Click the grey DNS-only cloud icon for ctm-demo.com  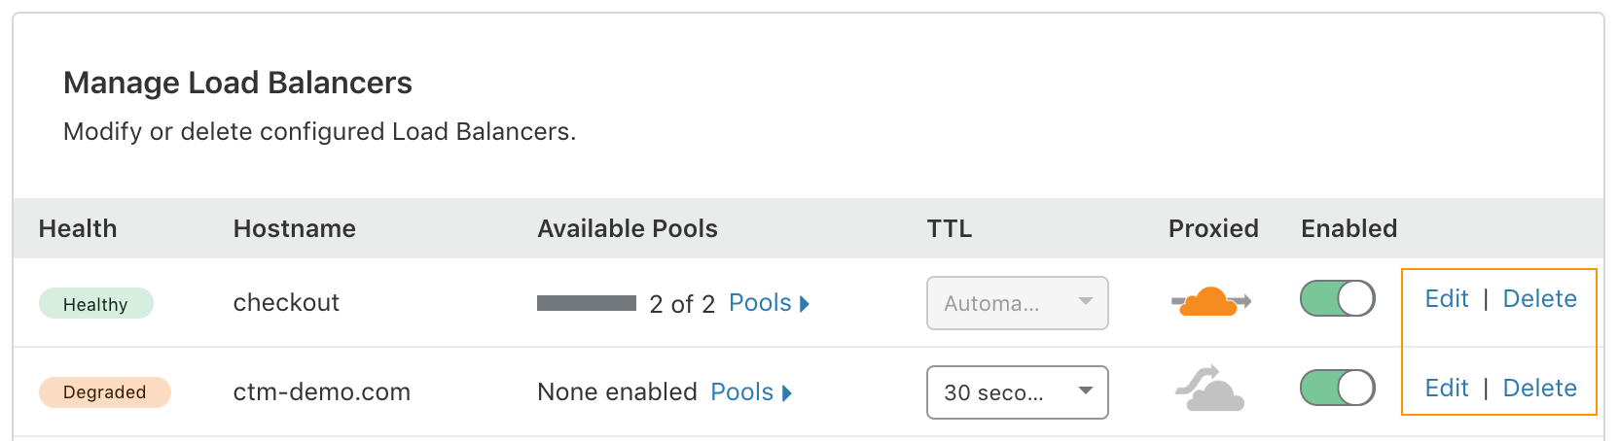(1210, 389)
